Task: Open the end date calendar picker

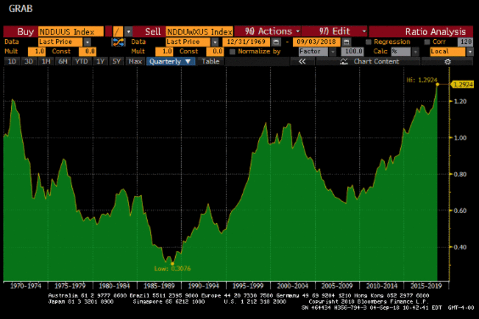Action: tap(347, 42)
